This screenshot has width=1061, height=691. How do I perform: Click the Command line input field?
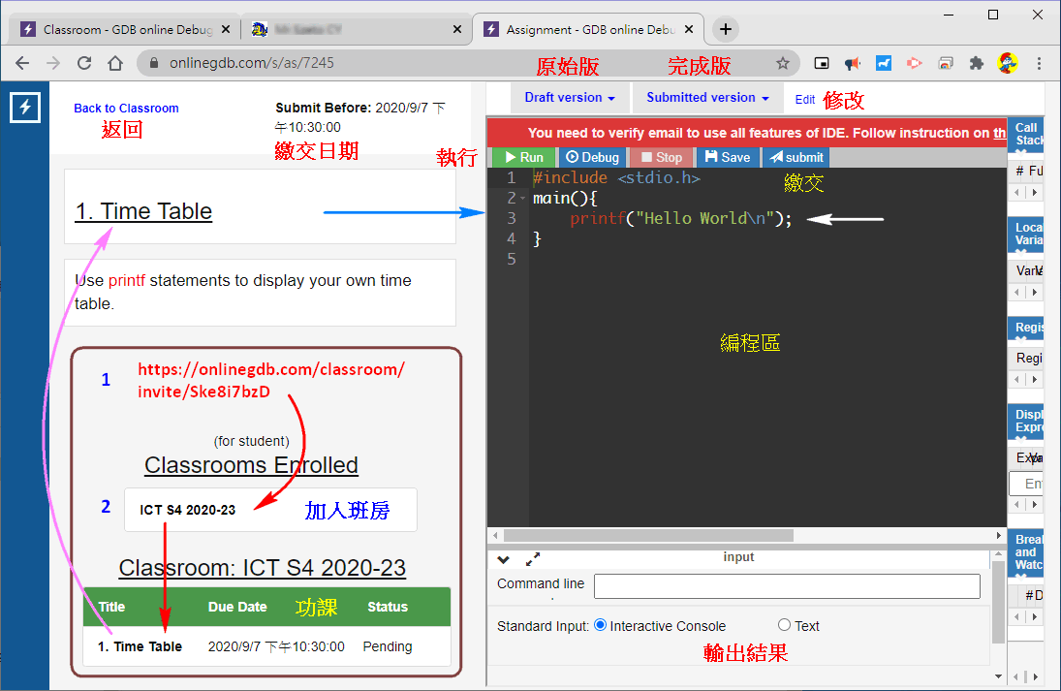pyautogui.click(x=787, y=585)
